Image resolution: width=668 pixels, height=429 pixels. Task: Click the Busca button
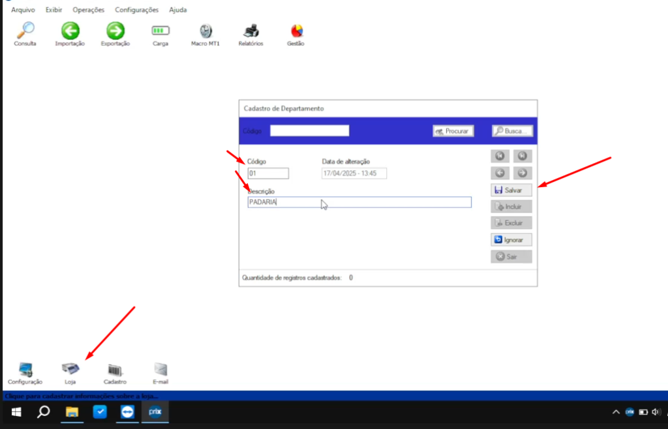click(512, 131)
